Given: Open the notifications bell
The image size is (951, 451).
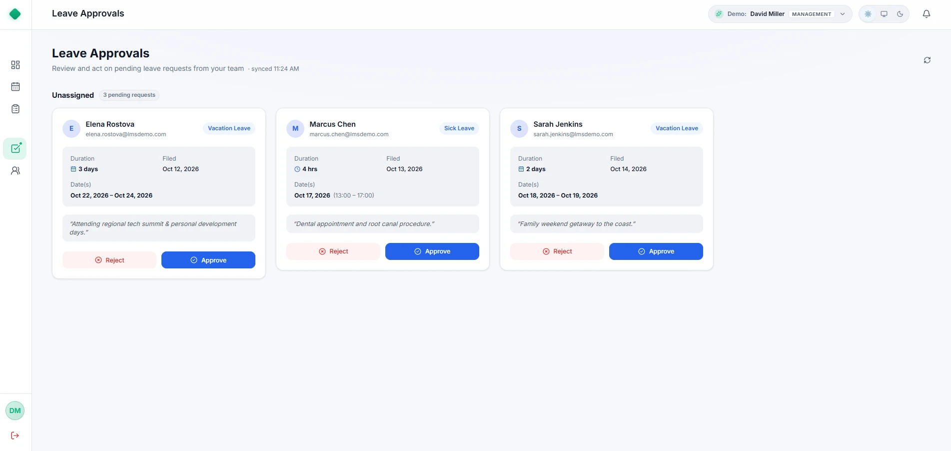Looking at the screenshot, I should (x=926, y=14).
